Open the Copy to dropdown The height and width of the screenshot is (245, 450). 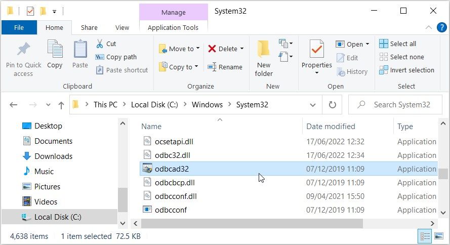pyautogui.click(x=196, y=67)
